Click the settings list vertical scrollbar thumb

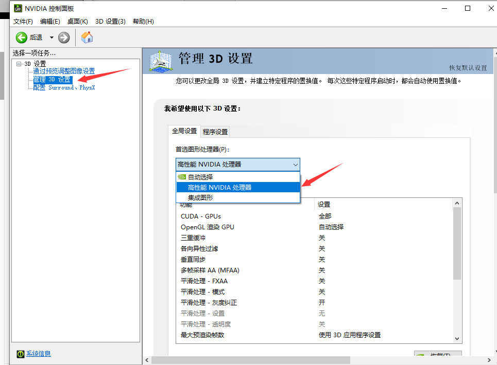click(x=457, y=244)
